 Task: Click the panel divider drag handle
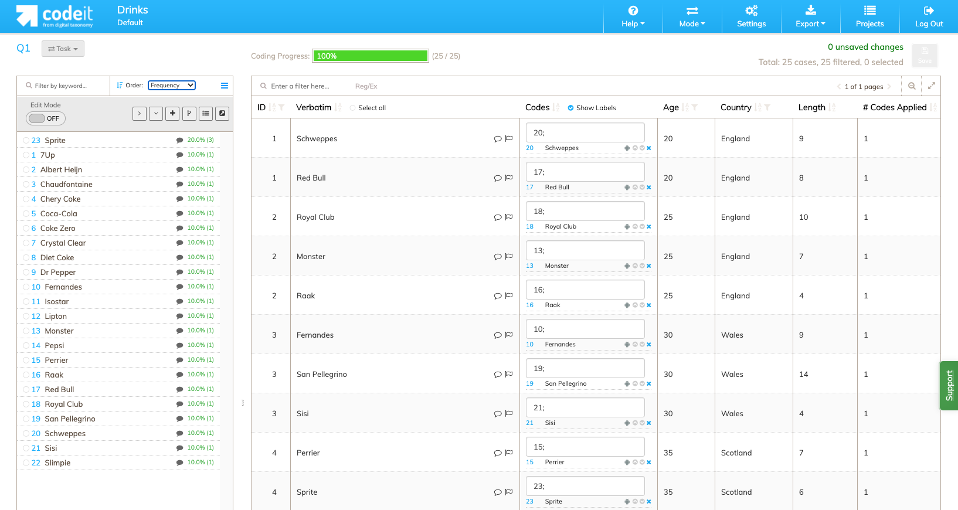[243, 403]
